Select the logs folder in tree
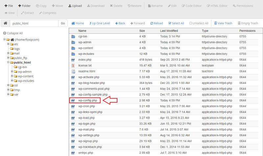This screenshot has height=156, width=263. tap(17, 49)
